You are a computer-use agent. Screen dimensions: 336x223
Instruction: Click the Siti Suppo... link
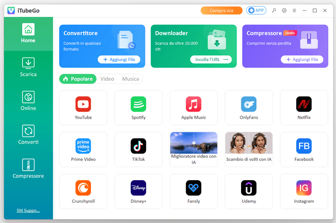tap(28, 211)
